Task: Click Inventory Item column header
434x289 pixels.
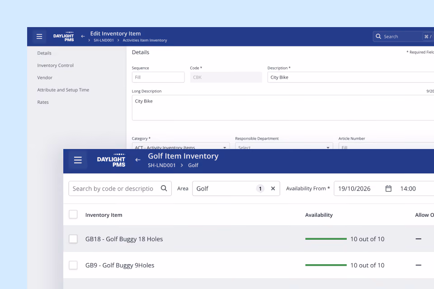Action: [x=104, y=215]
